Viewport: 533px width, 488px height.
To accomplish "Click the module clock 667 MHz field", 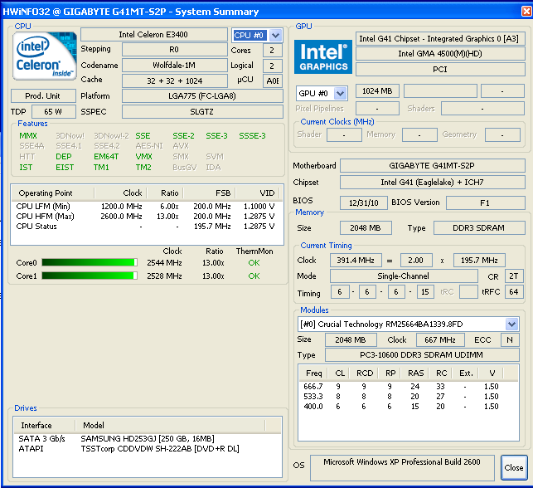I will tap(440, 339).
